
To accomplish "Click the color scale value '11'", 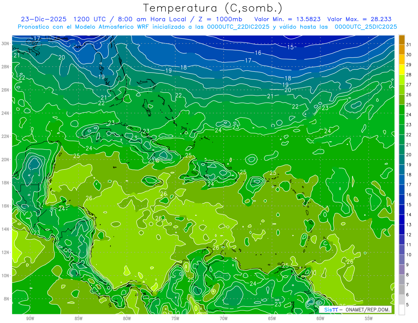I will (409, 245).
